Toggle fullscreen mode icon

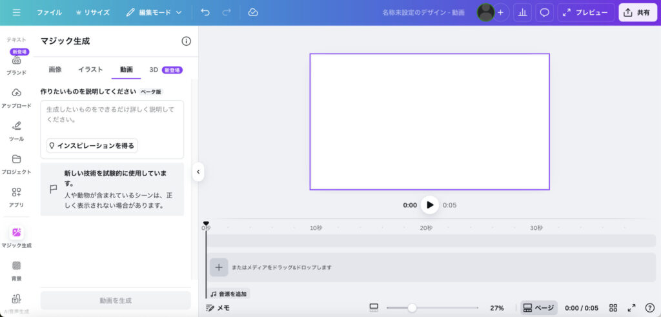coord(631,308)
